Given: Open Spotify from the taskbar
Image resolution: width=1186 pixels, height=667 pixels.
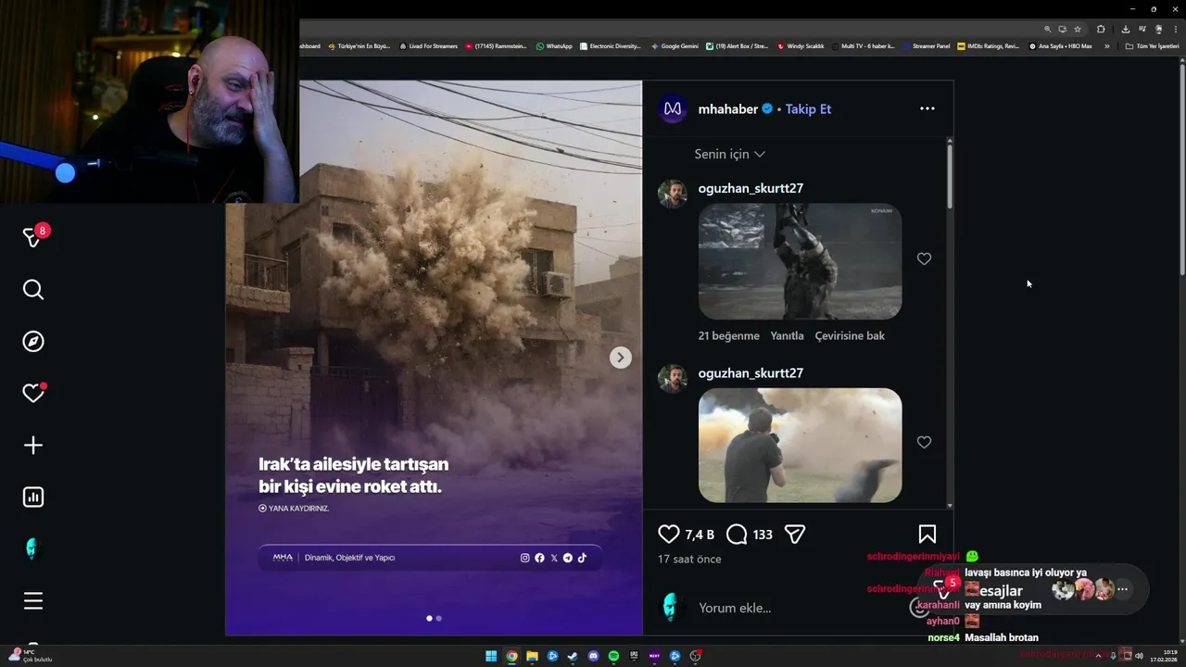Looking at the screenshot, I should pyautogui.click(x=613, y=656).
